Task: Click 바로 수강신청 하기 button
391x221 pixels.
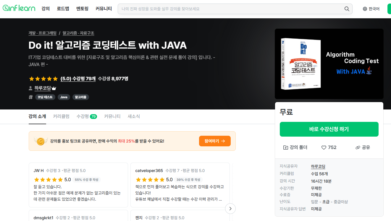Action: point(329,129)
